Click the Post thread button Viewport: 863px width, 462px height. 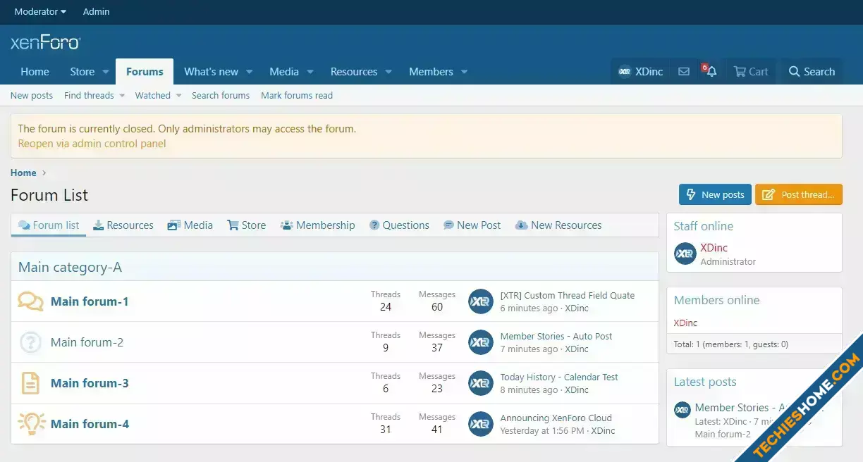point(799,194)
